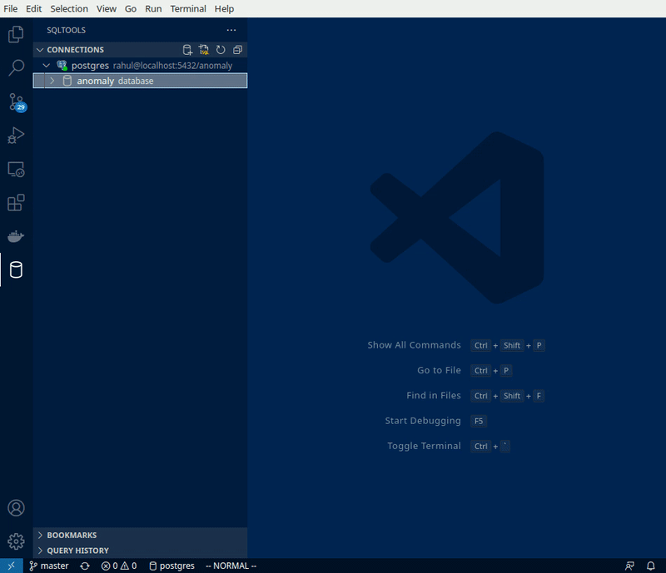Expand the anomaly database node
Image resolution: width=666 pixels, height=573 pixels.
(52, 81)
